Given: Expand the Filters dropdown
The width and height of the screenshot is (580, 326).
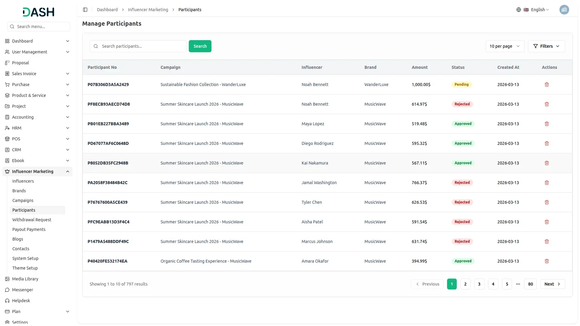Looking at the screenshot, I should click(546, 46).
